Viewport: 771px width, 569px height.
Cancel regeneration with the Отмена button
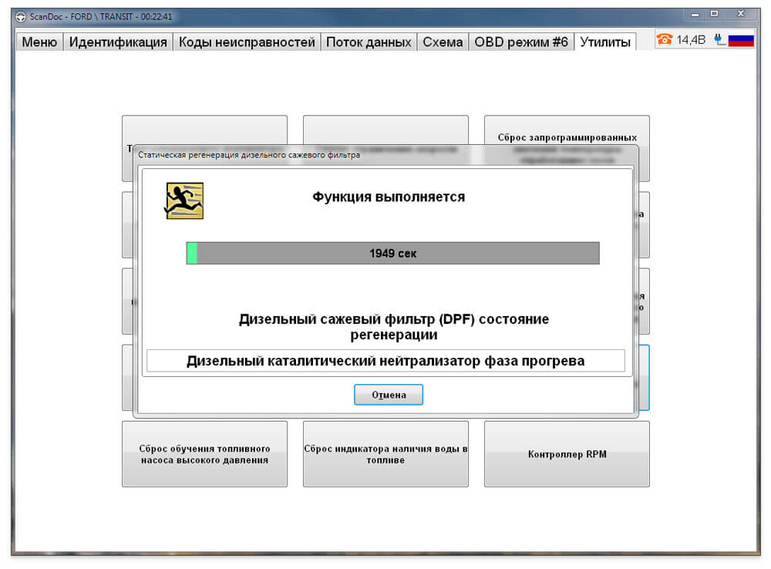pyautogui.click(x=389, y=395)
